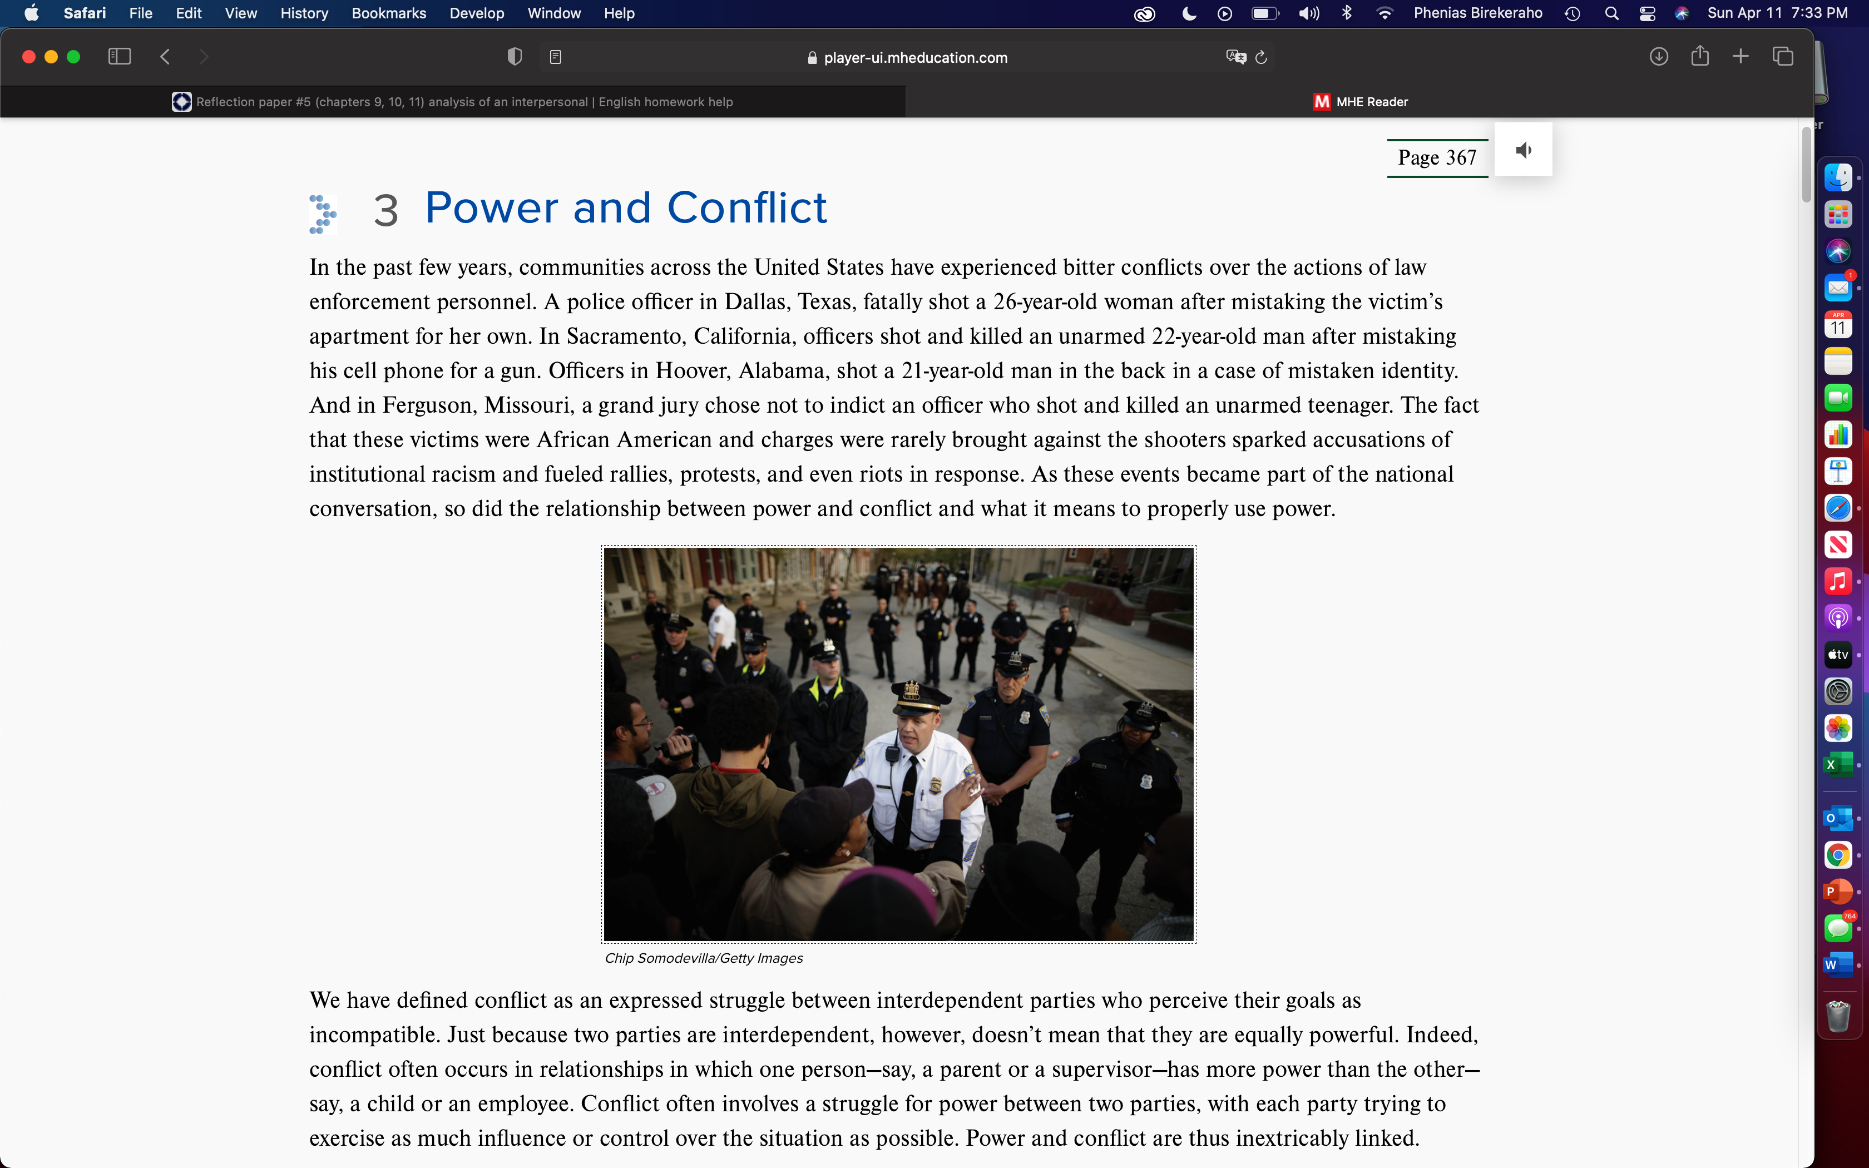
Task: Open System Preferences from the Dock
Action: (x=1838, y=691)
